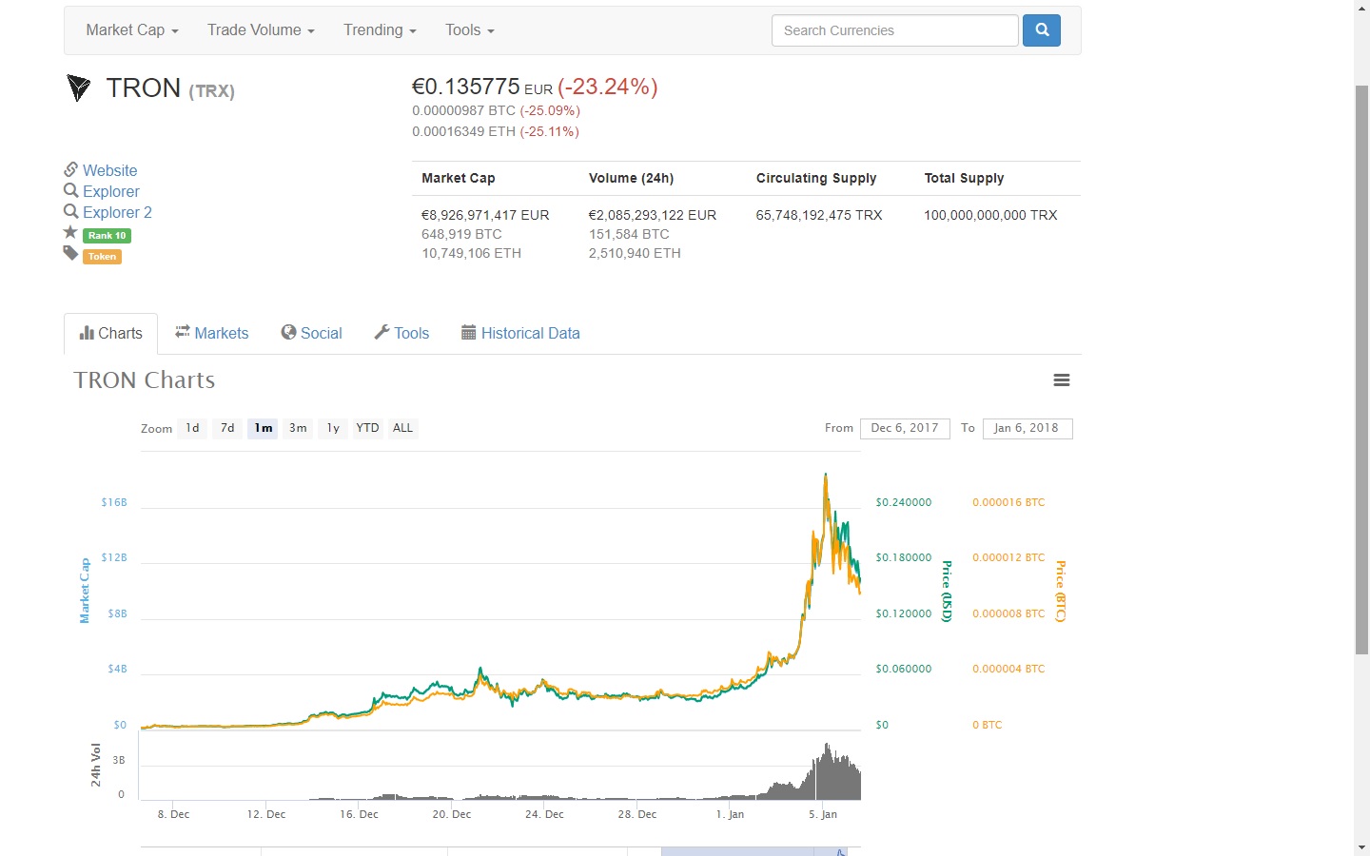The height and width of the screenshot is (856, 1370).
Task: Click the Rank 10 badge
Action: [107, 235]
